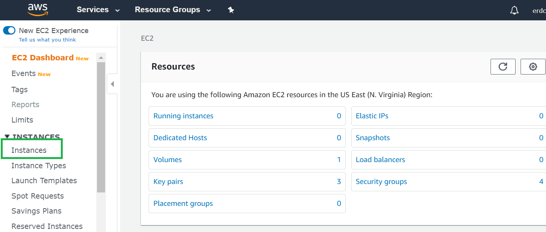Expand the Resource Groups dropdown
This screenshot has width=546, height=232.
point(173,10)
